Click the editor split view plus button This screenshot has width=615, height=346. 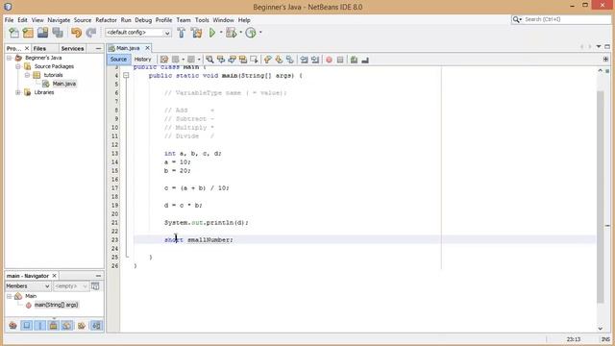pos(605,60)
